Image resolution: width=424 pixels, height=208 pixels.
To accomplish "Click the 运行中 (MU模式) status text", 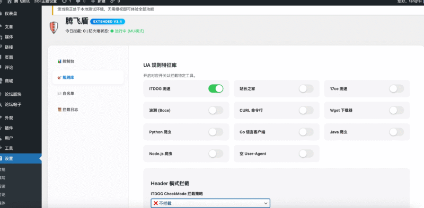I will (129, 31).
